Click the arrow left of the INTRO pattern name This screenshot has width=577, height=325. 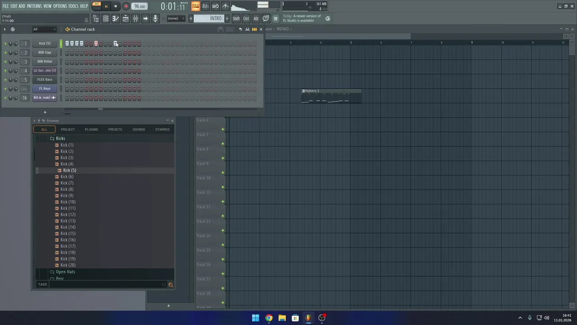pos(191,19)
